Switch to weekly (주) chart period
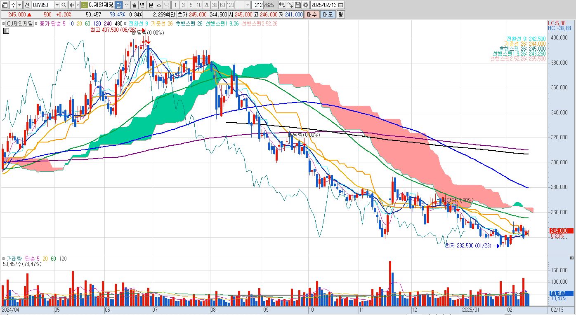The image size is (576, 315). point(127,5)
